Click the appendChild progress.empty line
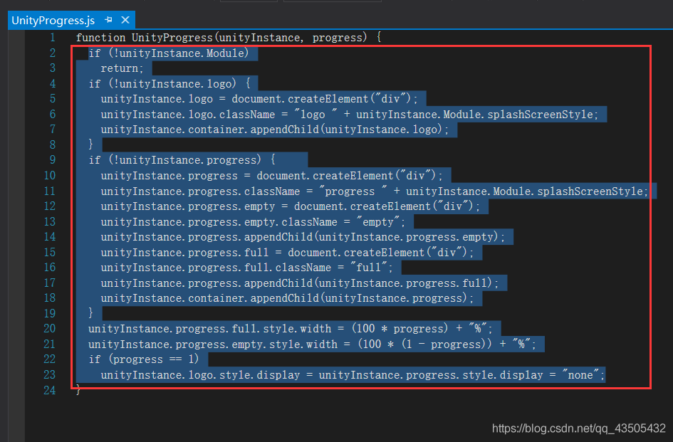 coord(303,237)
